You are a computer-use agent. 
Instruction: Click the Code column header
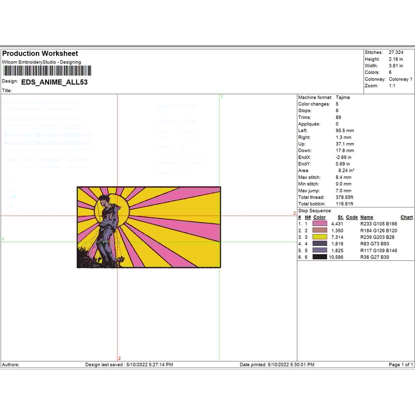tap(352, 217)
